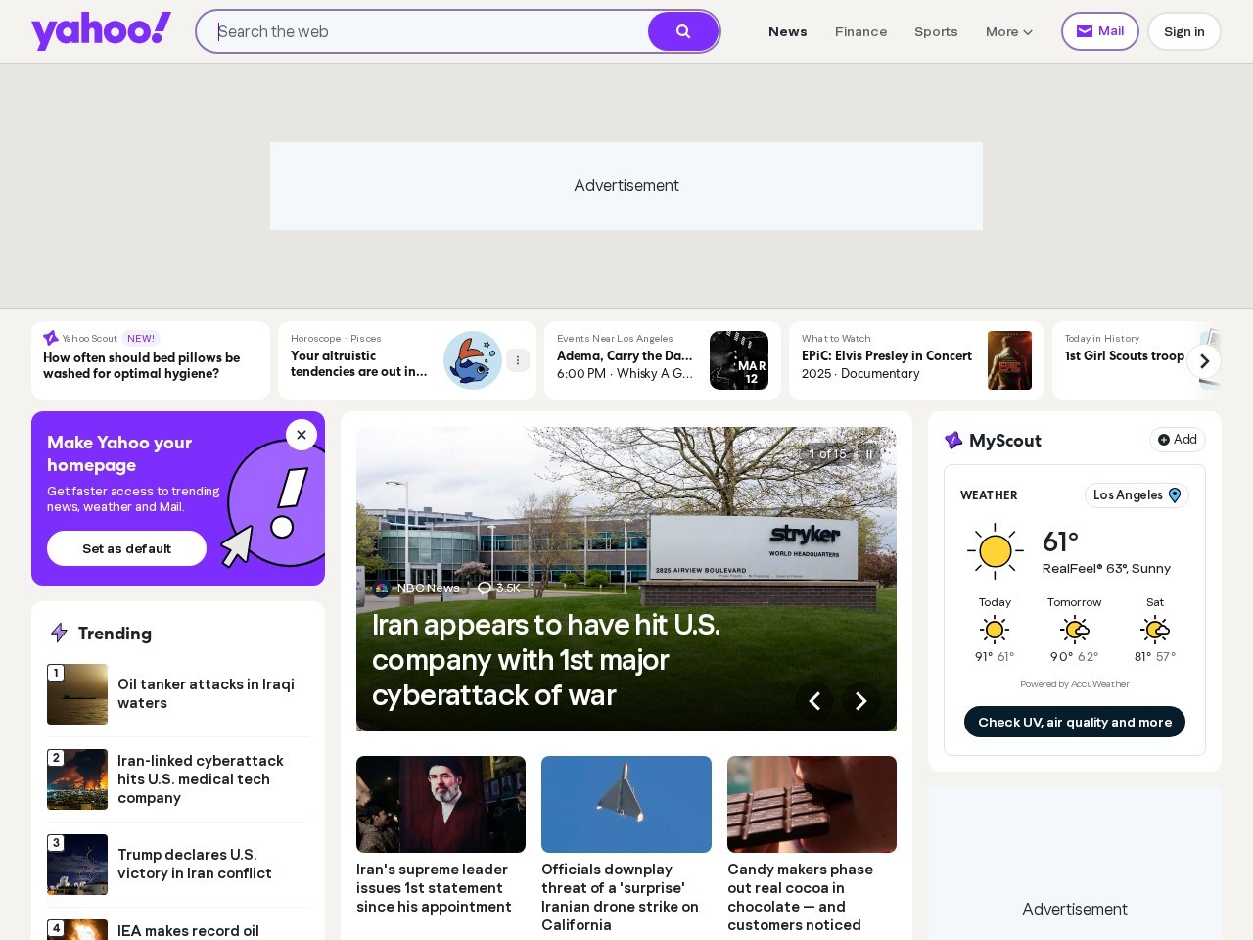The image size is (1253, 940).
Task: Show previous story in headline slideshow
Action: point(814,701)
